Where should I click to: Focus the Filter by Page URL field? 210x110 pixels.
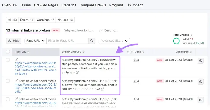tap(67, 41)
